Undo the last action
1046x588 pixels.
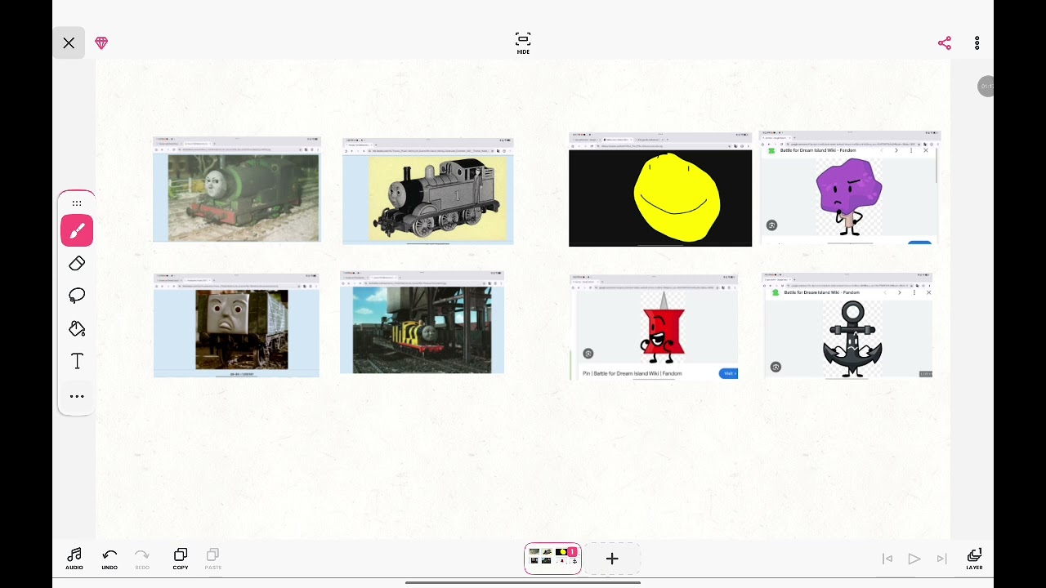110,559
